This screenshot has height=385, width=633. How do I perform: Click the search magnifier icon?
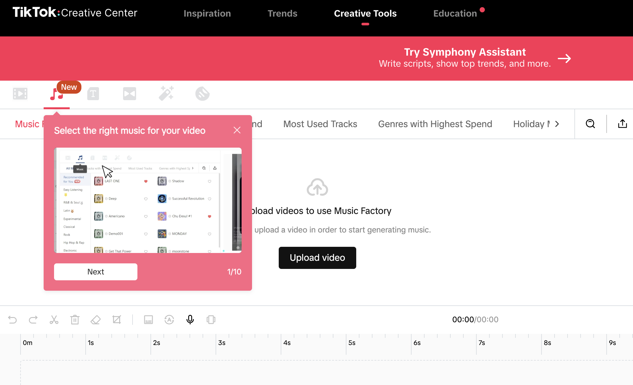pos(590,124)
